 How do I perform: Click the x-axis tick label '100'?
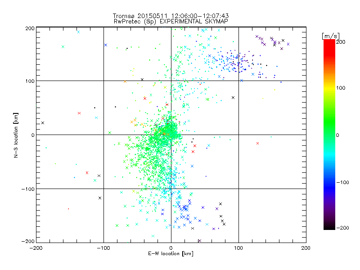[238, 248]
